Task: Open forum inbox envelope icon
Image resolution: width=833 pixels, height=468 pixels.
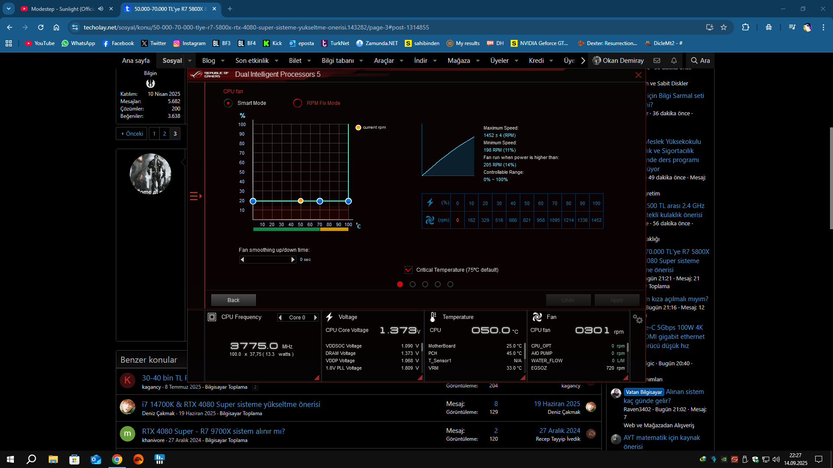Action: pyautogui.click(x=657, y=61)
